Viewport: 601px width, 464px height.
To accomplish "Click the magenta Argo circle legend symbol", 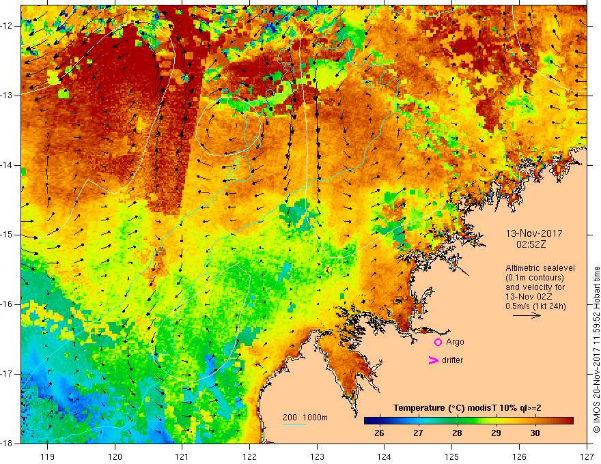I will 438,343.
